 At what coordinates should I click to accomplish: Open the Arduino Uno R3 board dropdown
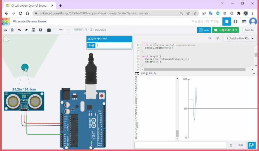click(240, 38)
